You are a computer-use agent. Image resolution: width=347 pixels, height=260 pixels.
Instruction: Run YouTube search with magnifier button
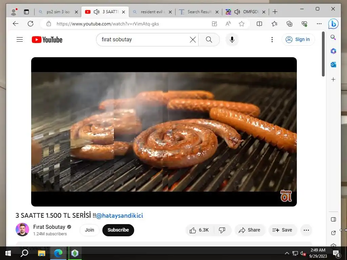209,40
